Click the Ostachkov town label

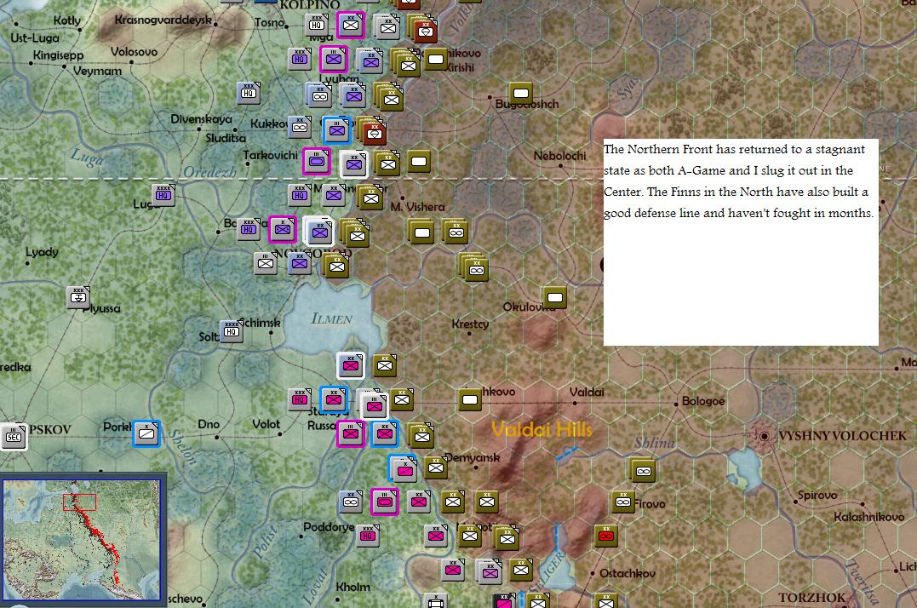coord(627,573)
